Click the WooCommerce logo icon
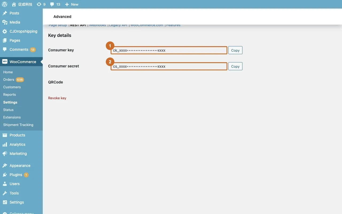The width and height of the screenshot is (342, 214). coord(5,62)
